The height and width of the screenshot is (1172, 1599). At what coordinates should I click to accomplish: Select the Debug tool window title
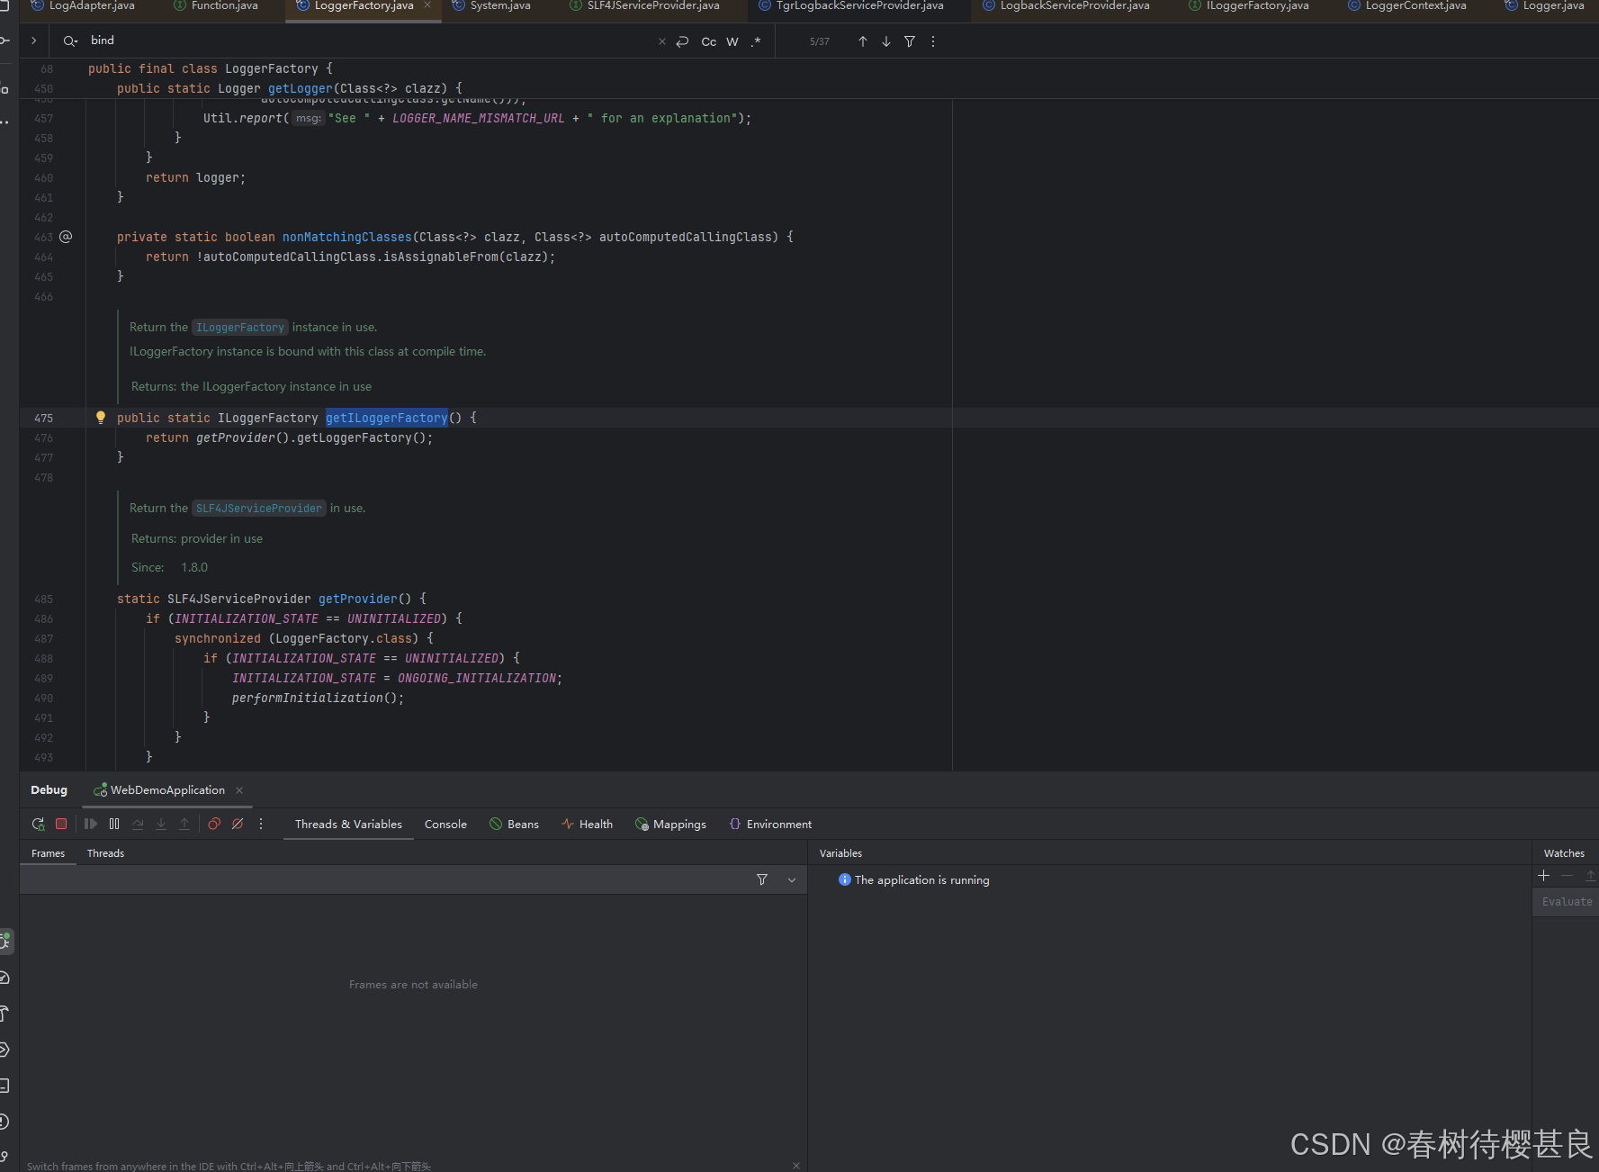[49, 790]
